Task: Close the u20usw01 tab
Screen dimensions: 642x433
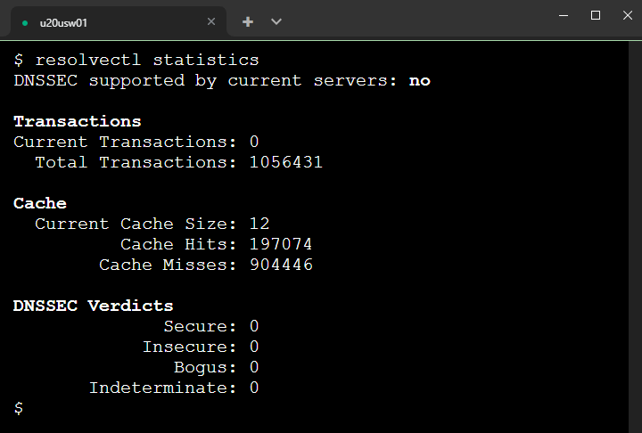Action: point(211,21)
